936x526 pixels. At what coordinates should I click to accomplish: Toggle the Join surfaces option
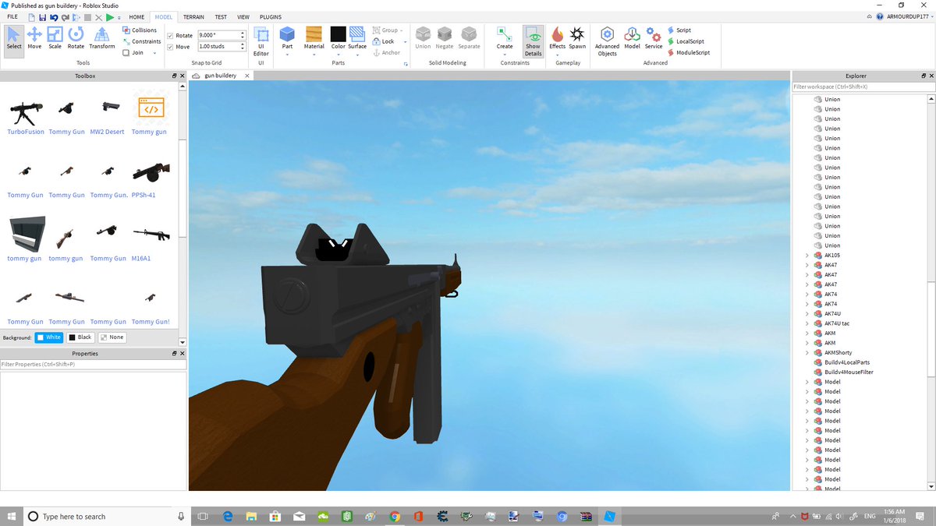tap(133, 53)
